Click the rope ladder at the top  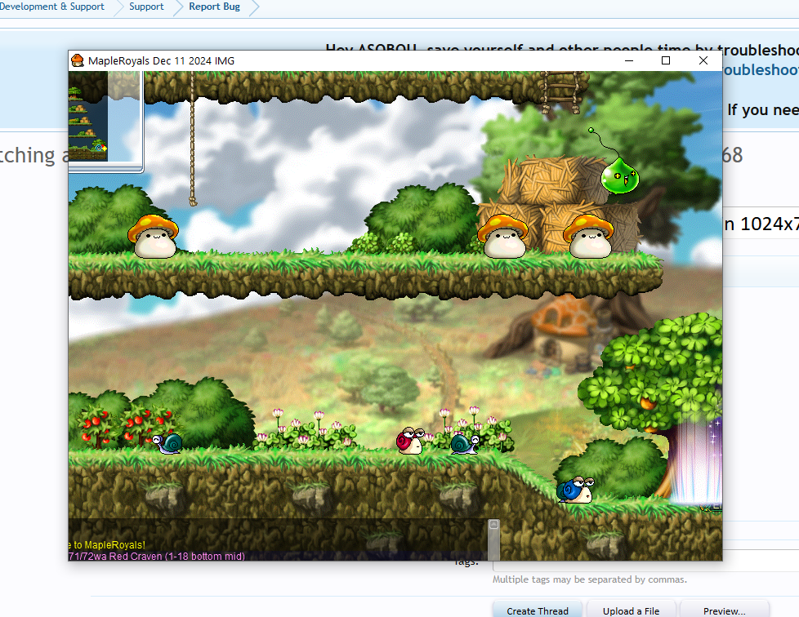click(560, 92)
